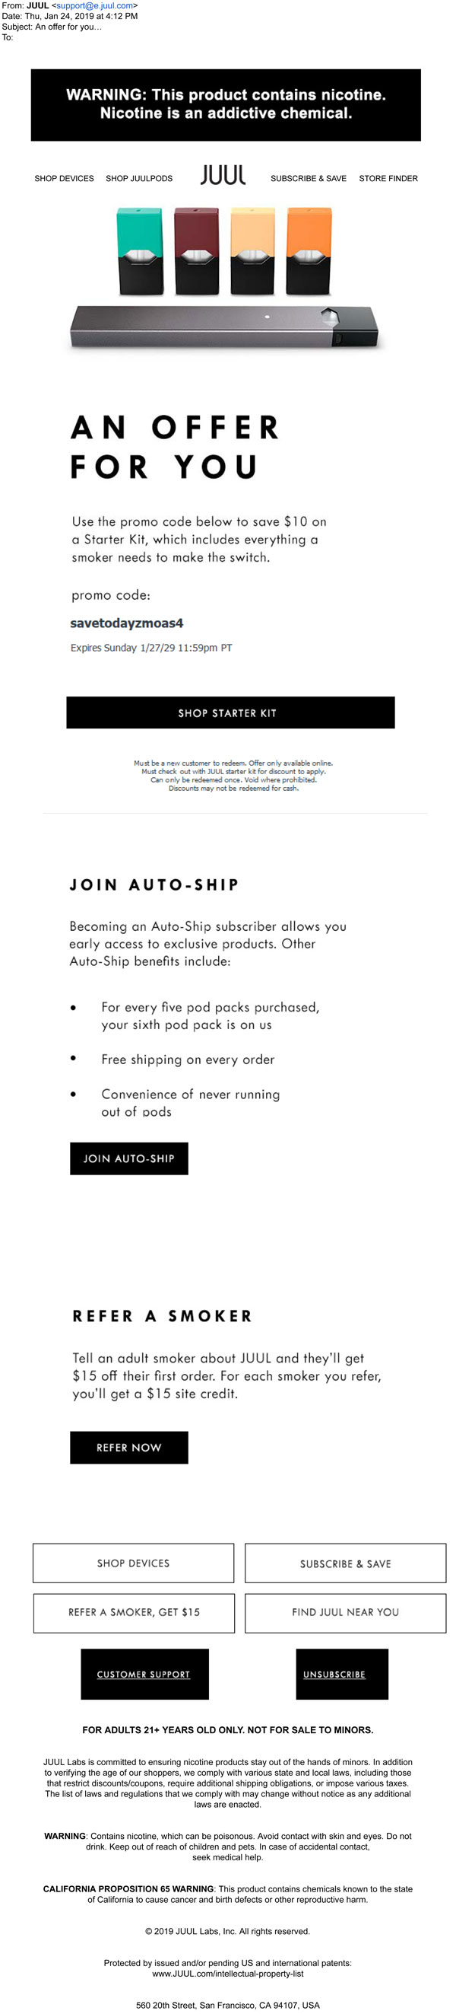Click Find JUUL Near You button
The image size is (456, 2014).
click(x=345, y=1612)
